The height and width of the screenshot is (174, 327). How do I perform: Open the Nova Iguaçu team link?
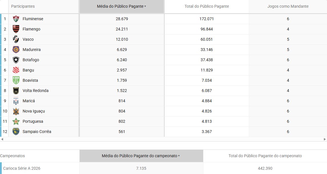(x=34, y=111)
